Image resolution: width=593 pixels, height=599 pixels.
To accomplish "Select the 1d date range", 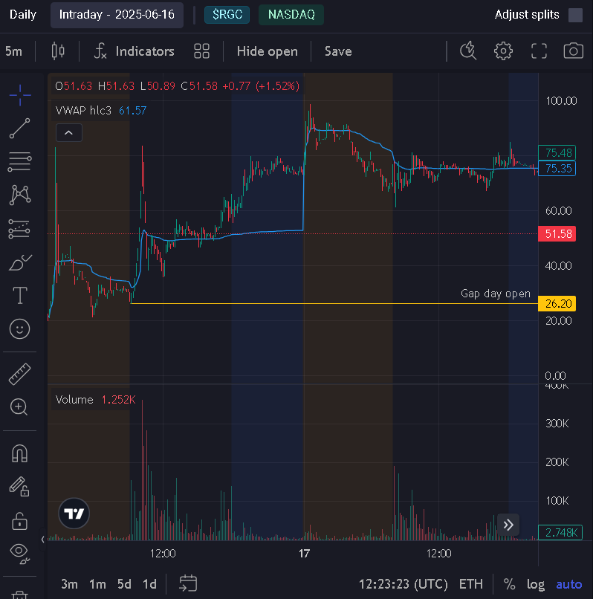I will coord(149,584).
